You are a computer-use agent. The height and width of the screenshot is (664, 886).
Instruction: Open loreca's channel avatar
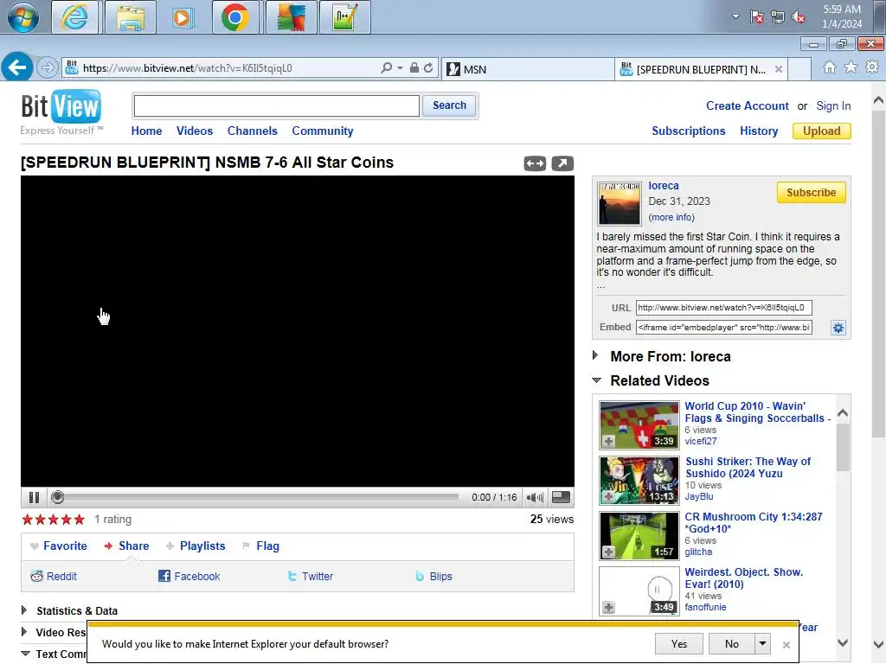pyautogui.click(x=620, y=204)
